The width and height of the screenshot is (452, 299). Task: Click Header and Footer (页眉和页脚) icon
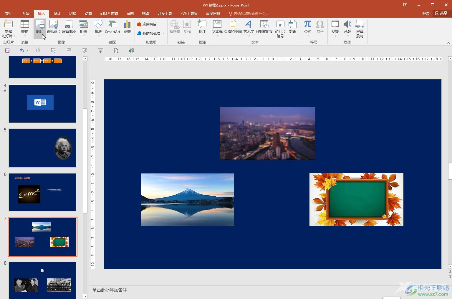pos(233,26)
